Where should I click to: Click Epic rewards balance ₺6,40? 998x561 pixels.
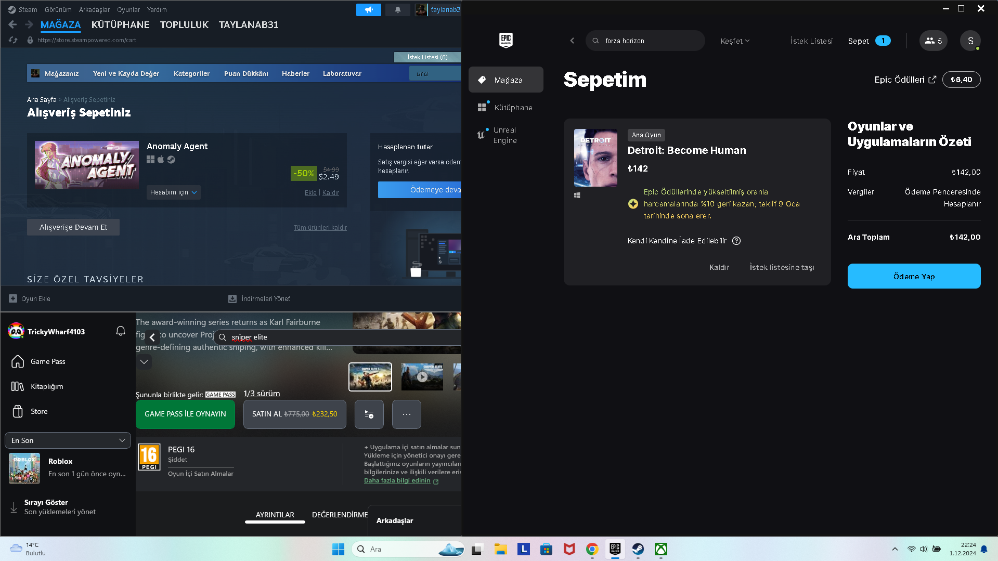click(961, 80)
